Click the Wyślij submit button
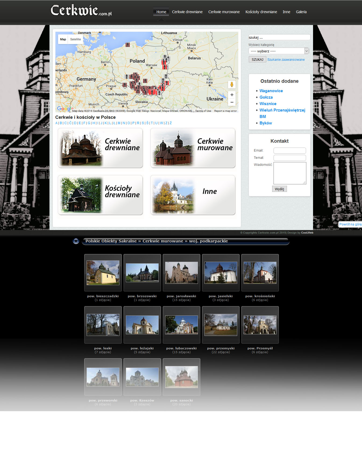The image size is (362, 459). (279, 189)
